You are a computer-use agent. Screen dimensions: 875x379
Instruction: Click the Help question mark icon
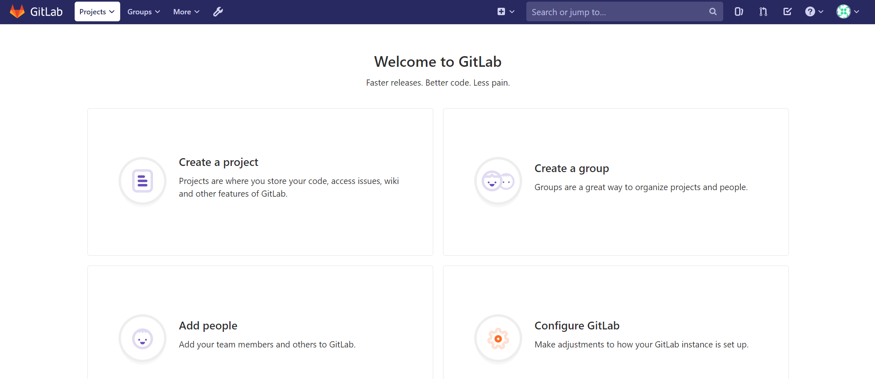click(810, 12)
